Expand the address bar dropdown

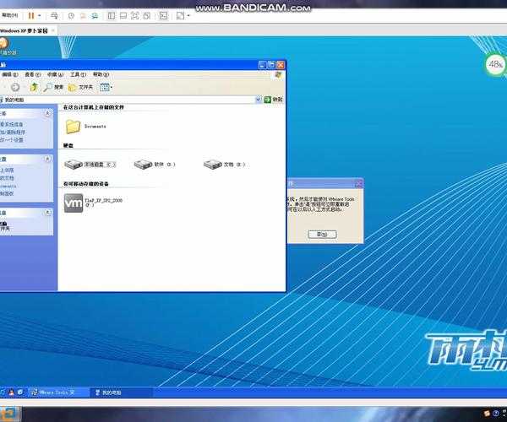click(258, 100)
